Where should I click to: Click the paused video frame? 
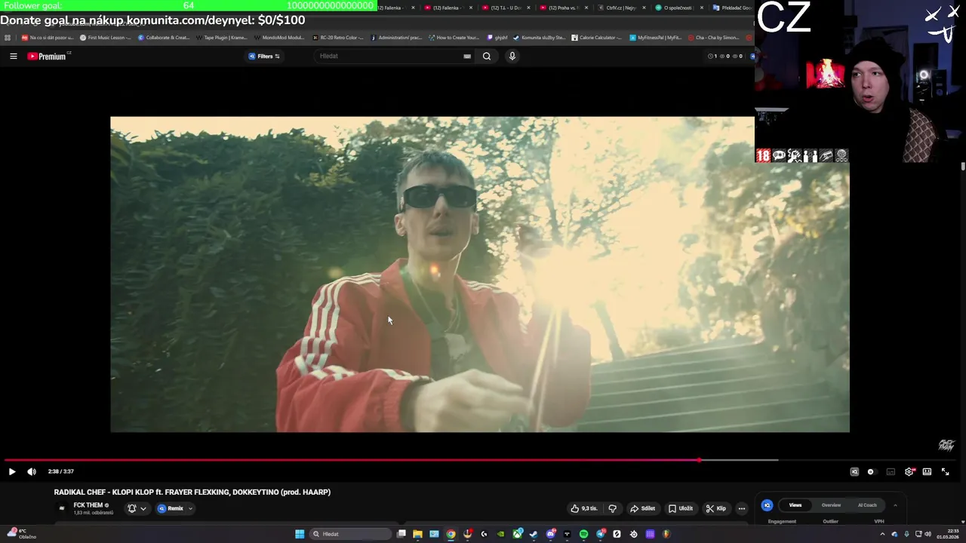(x=480, y=274)
